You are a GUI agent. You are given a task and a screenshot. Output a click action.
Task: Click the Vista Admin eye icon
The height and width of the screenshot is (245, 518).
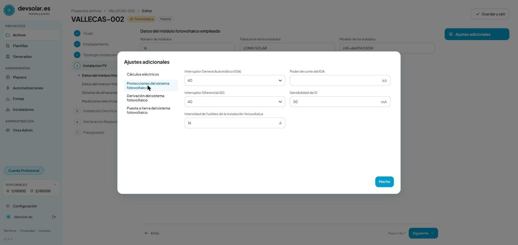[x=8, y=130]
